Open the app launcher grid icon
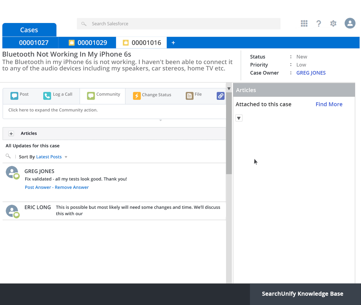Viewport: 361px width, 305px height. point(304,24)
